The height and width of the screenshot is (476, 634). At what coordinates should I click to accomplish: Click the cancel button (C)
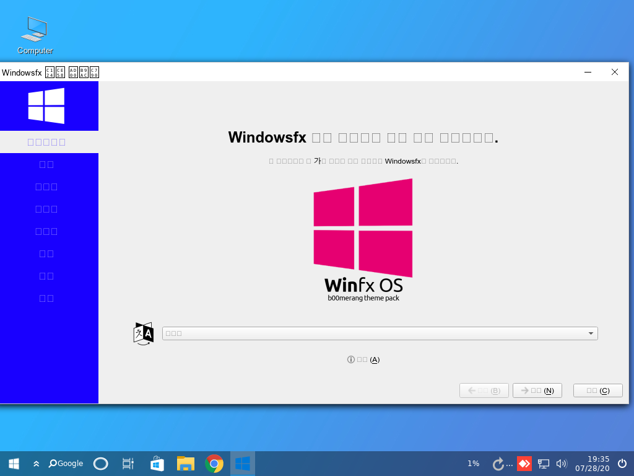598,390
